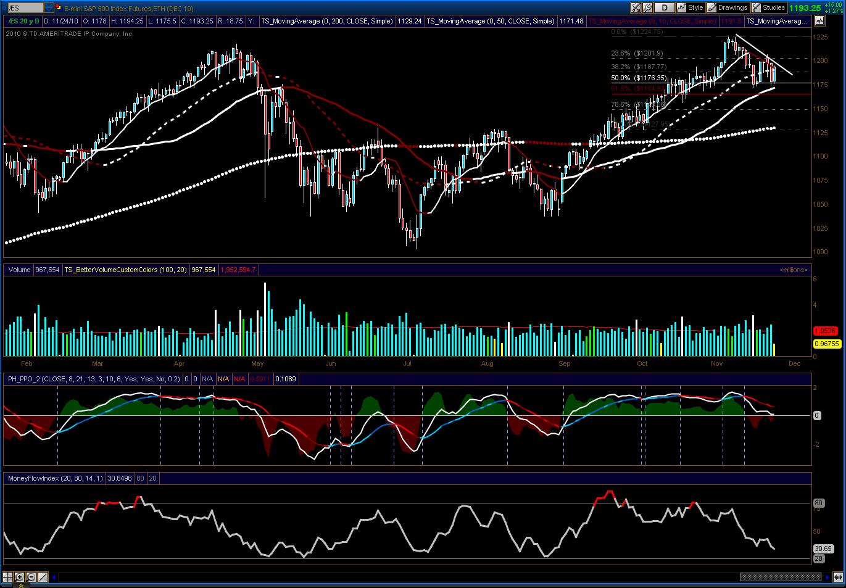Viewport: 846px width, 588px height.
Task: Click the 0.0% ($1224.75) Fibonacci label
Action: pyautogui.click(x=637, y=31)
